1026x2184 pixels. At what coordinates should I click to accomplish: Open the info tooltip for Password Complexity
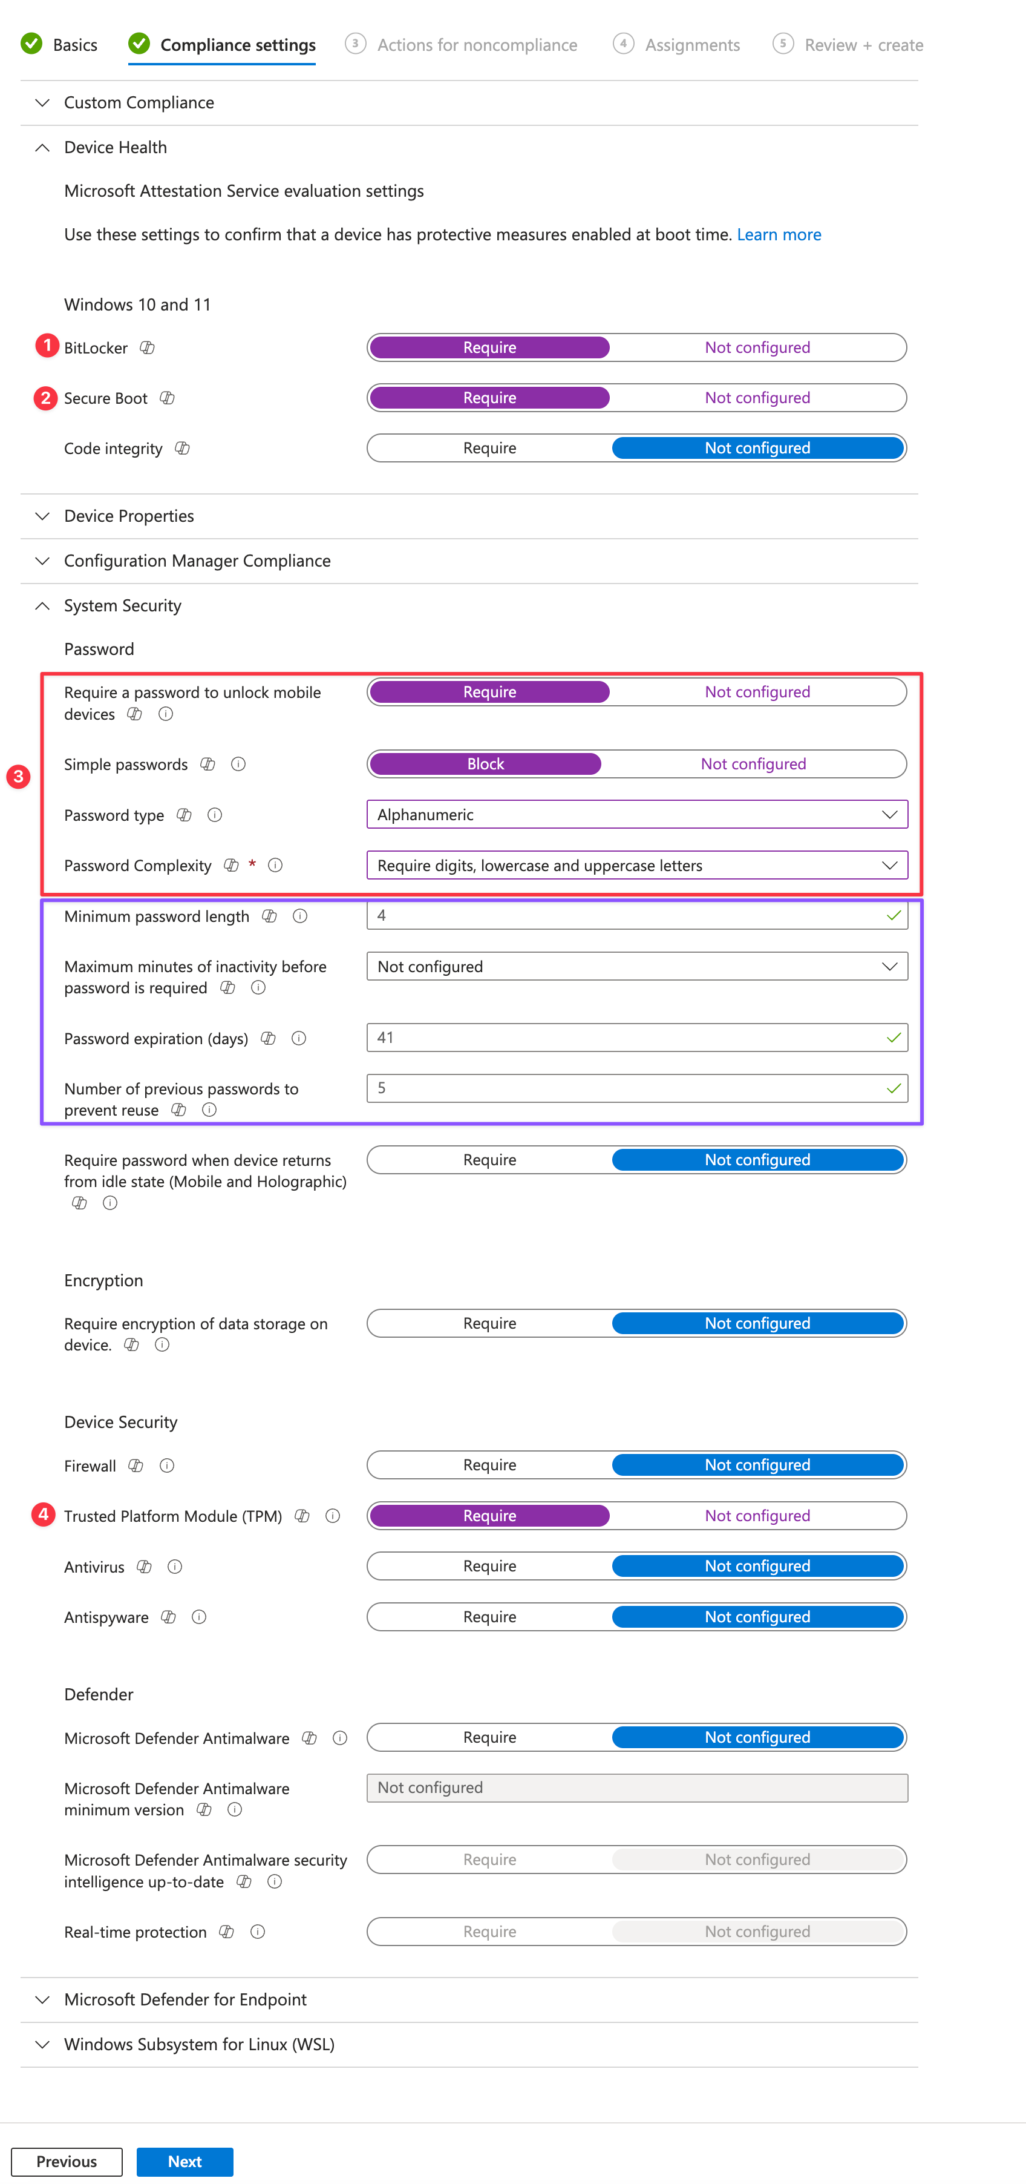[275, 865]
